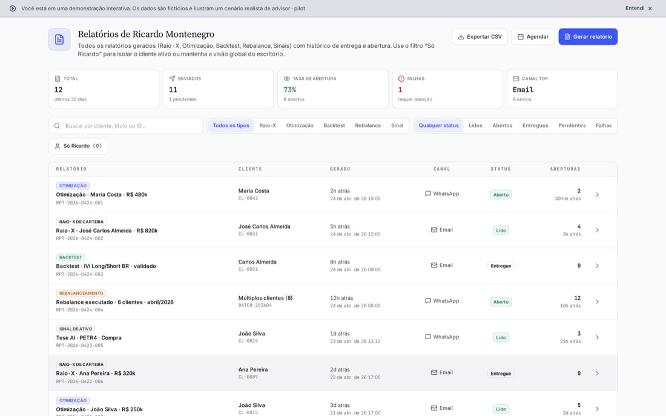The width and height of the screenshot is (666, 416).
Task: Click the Gerar relatório button
Action: click(588, 37)
